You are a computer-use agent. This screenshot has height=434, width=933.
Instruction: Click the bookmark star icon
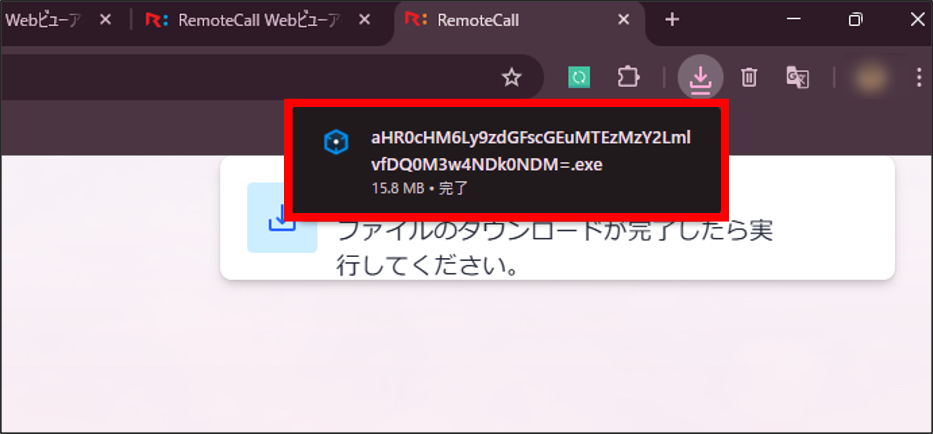511,77
